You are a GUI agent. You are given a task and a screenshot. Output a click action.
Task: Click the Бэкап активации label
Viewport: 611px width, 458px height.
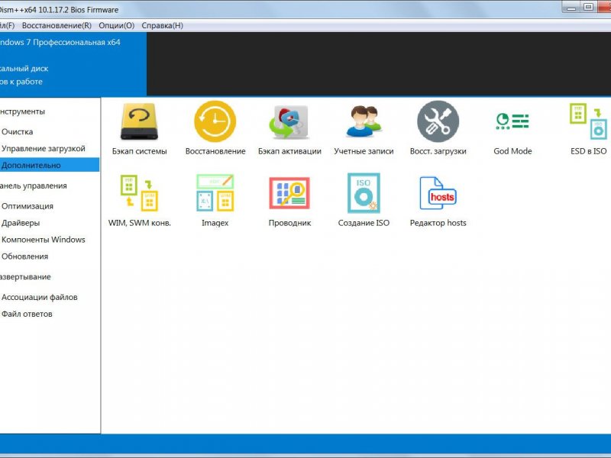click(289, 151)
